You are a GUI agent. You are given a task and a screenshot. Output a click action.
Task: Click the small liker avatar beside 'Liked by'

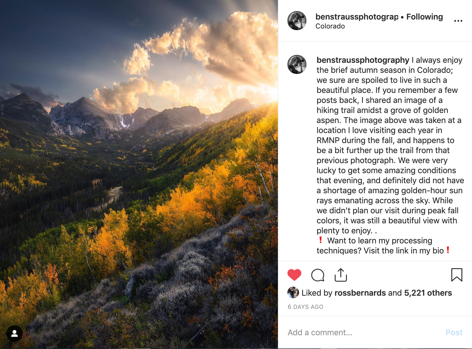tap(293, 293)
